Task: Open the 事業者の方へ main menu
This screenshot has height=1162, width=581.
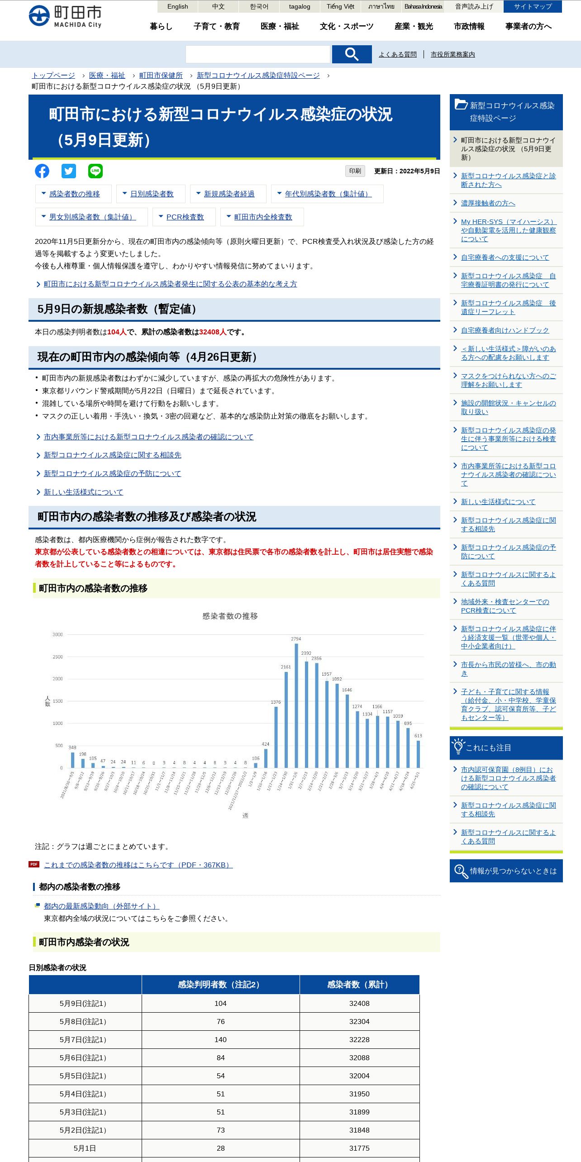Action: [x=529, y=26]
